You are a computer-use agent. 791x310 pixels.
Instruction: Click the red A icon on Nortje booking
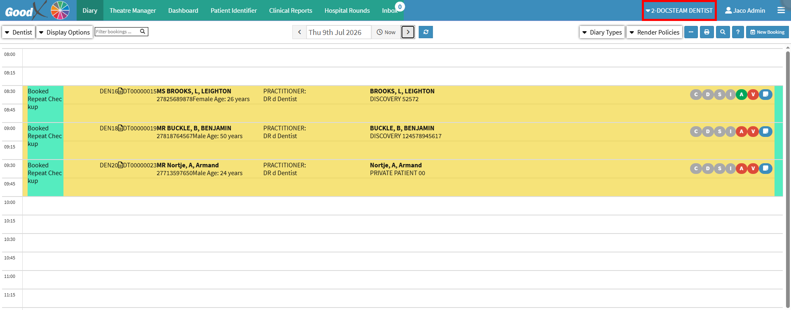pos(742,169)
